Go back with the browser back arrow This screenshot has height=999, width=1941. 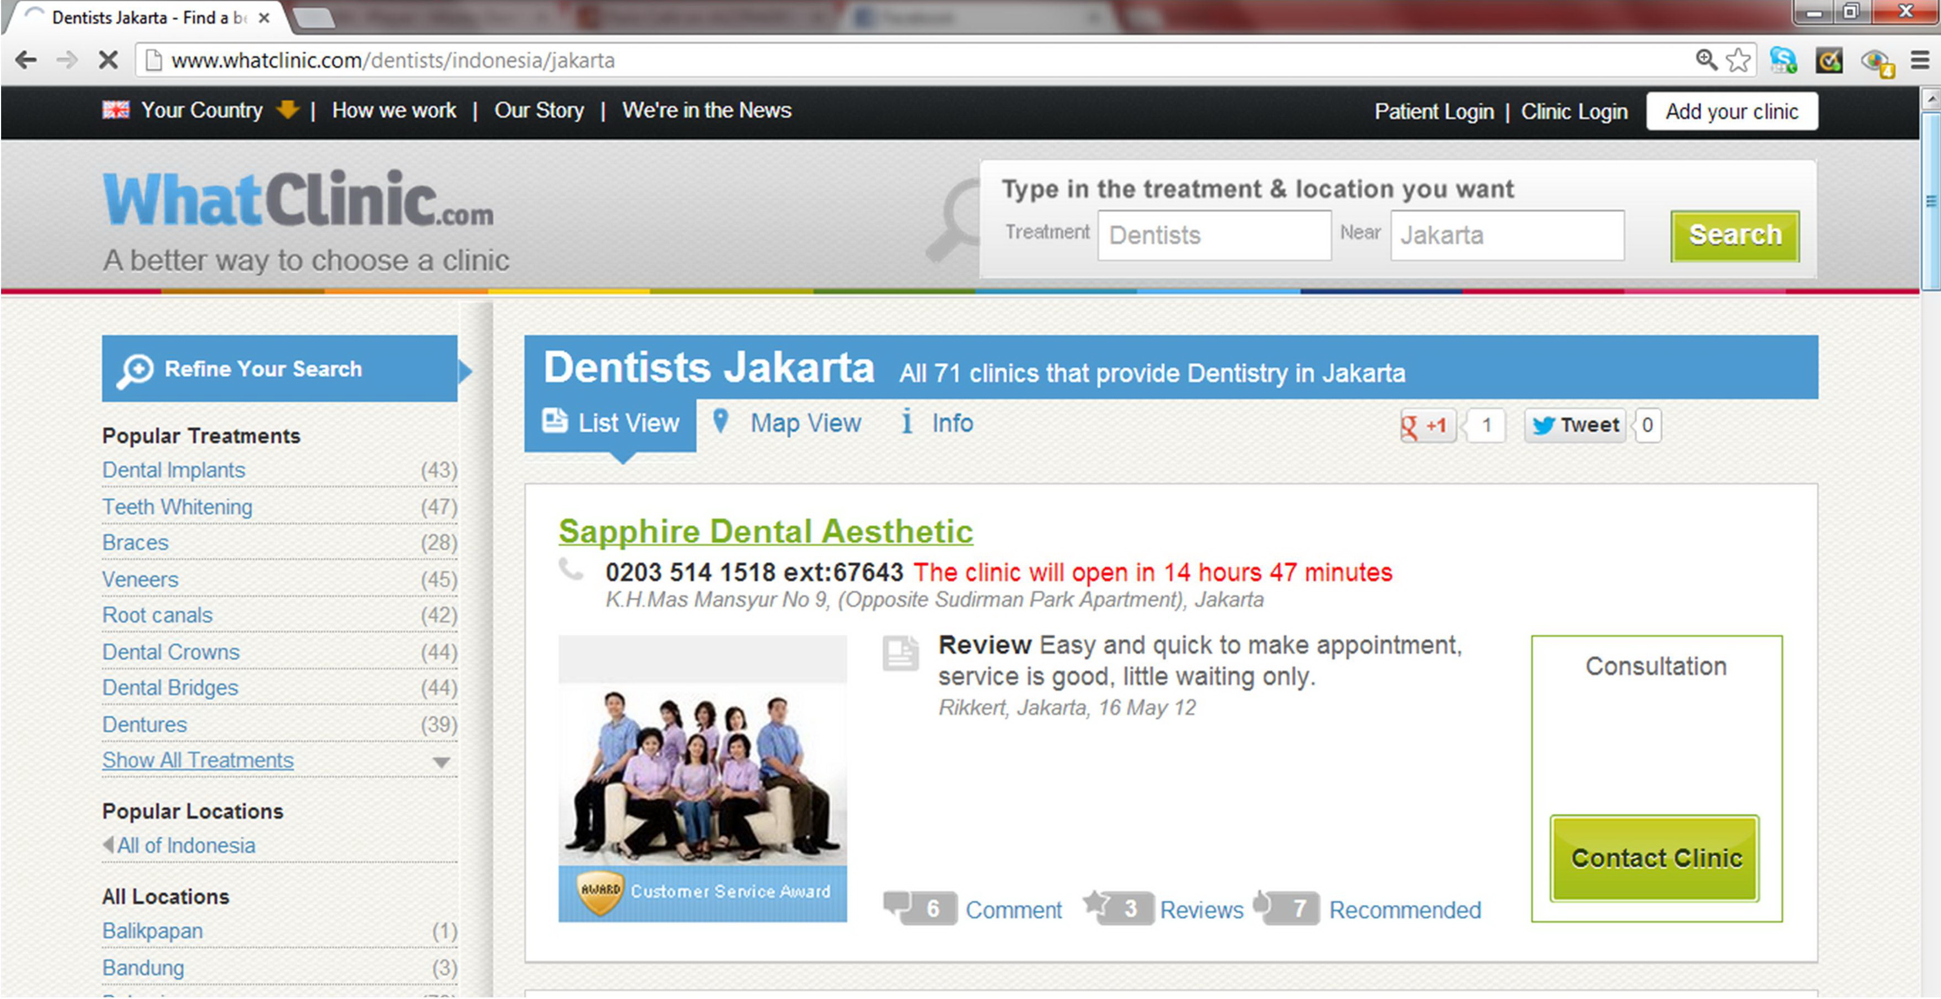[25, 60]
